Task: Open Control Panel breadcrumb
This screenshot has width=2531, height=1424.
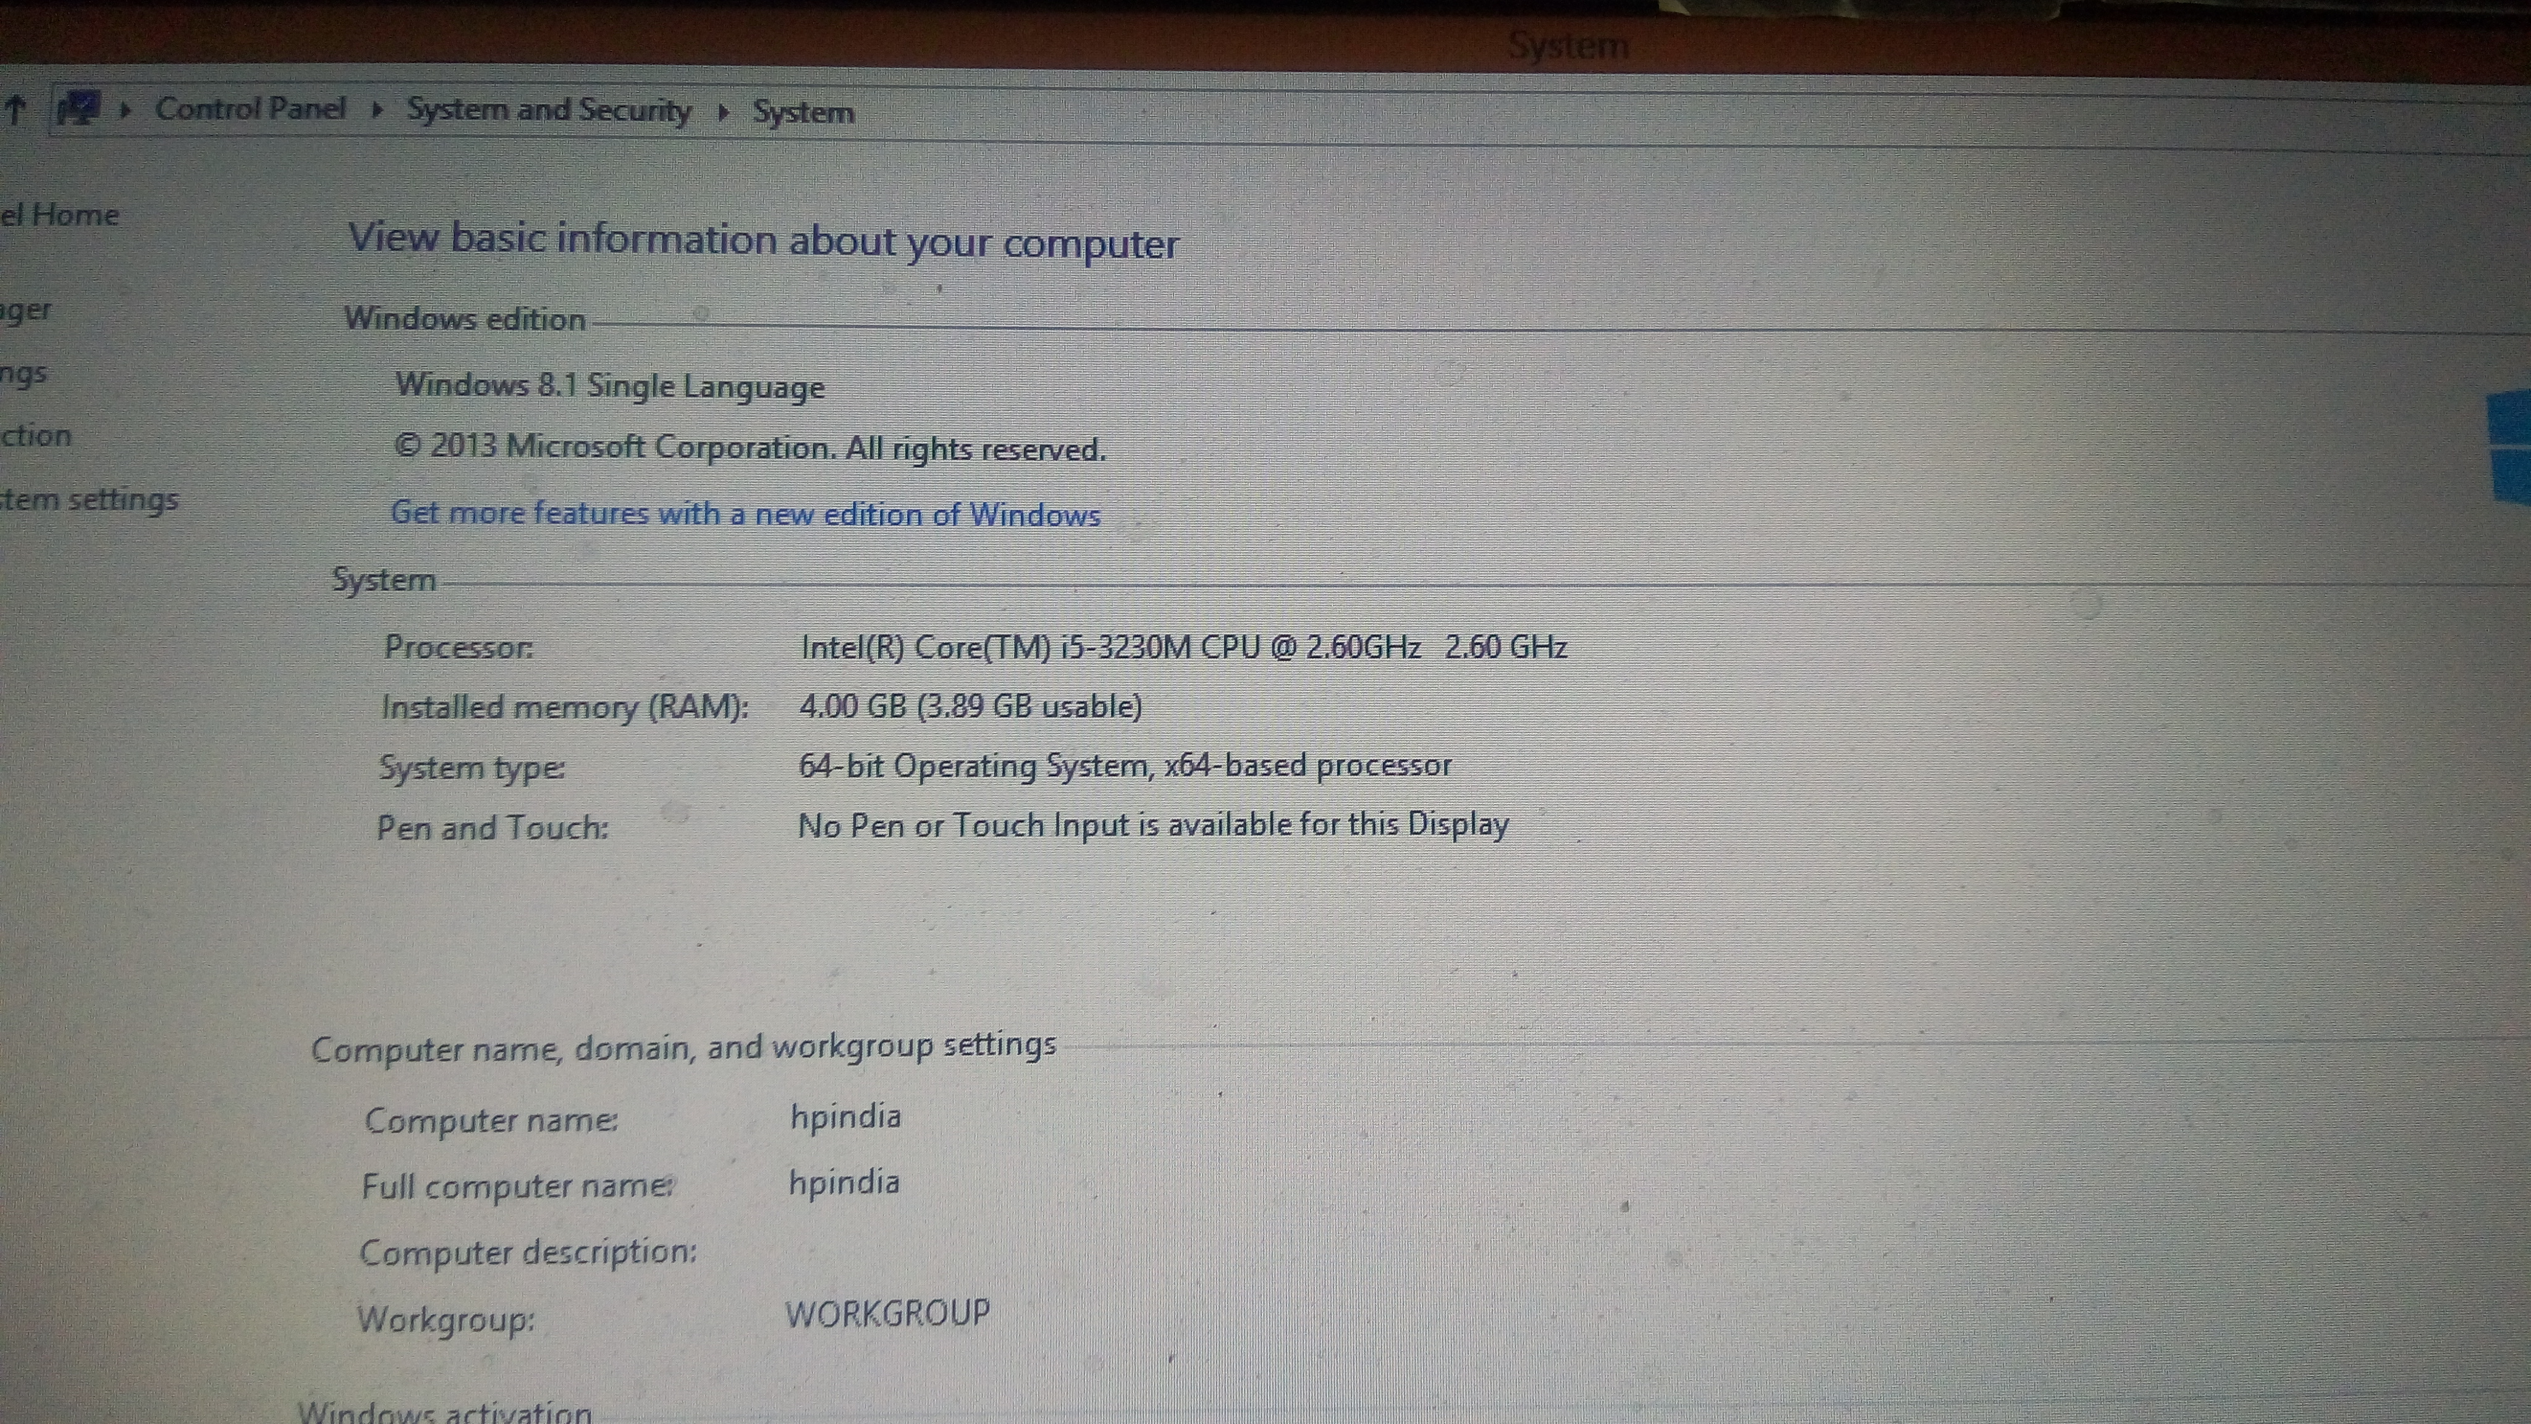Action: 250,108
